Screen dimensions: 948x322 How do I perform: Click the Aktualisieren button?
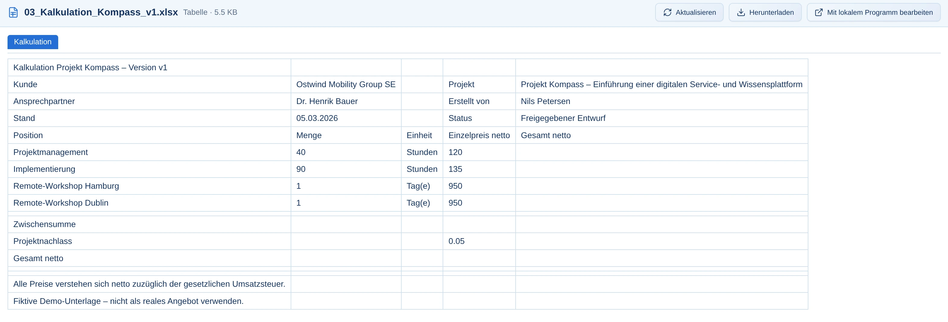tap(689, 12)
